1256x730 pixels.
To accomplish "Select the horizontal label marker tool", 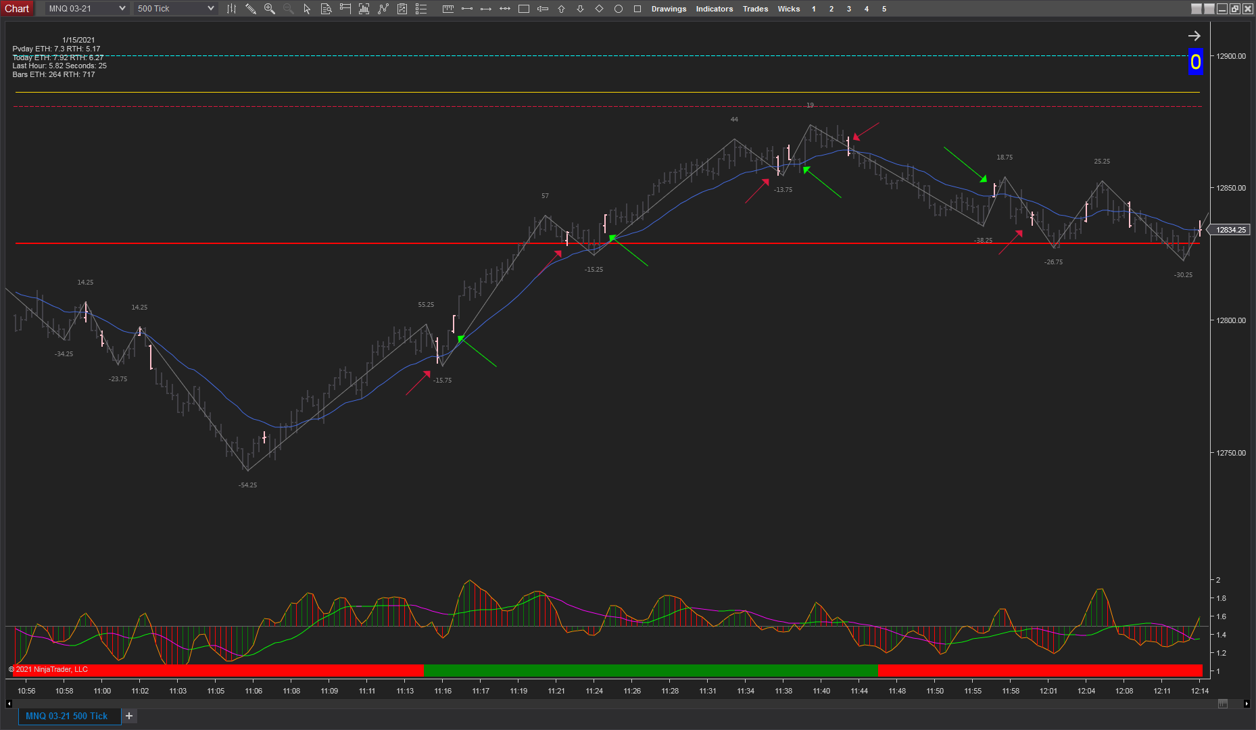I will point(542,9).
